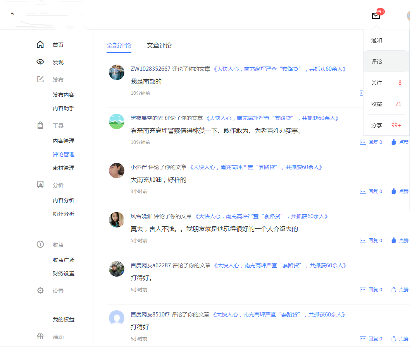
Task: Open 收藏 in the notification dropdown
Action: (x=386, y=104)
